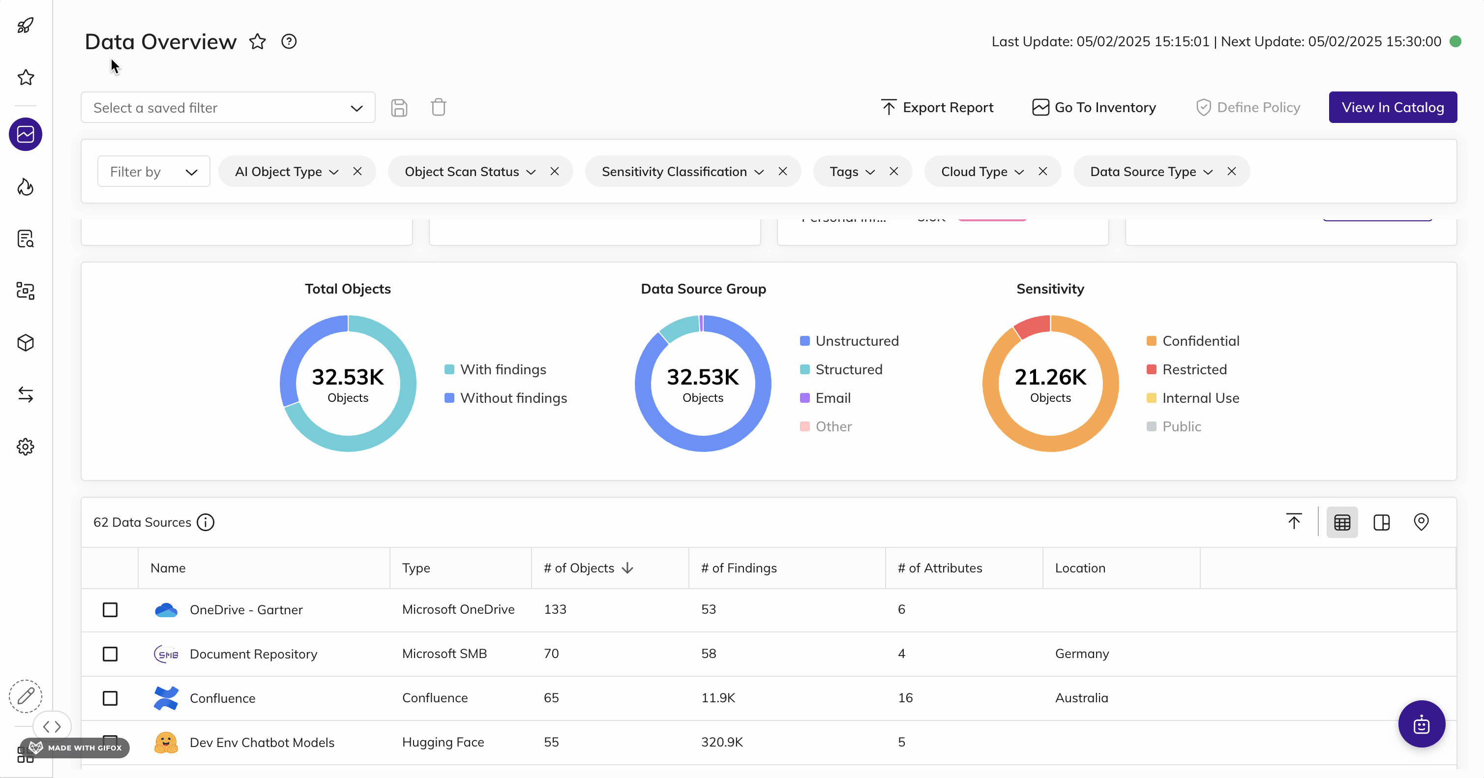Select Document Repository row checkbox

110,654
